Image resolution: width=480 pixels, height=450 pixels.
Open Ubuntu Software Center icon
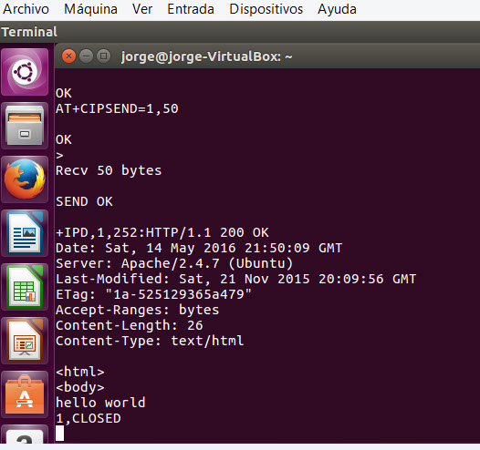click(25, 394)
